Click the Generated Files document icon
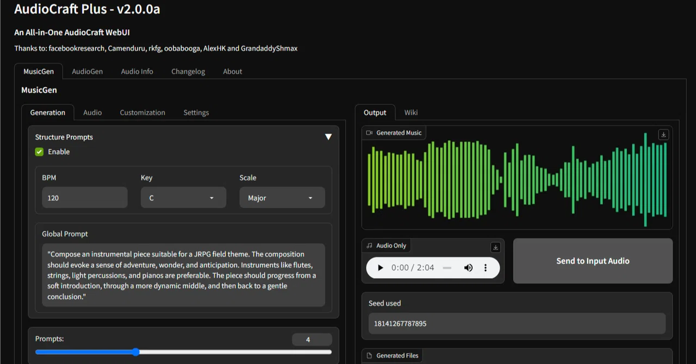Image resolution: width=696 pixels, height=364 pixels. tap(370, 355)
